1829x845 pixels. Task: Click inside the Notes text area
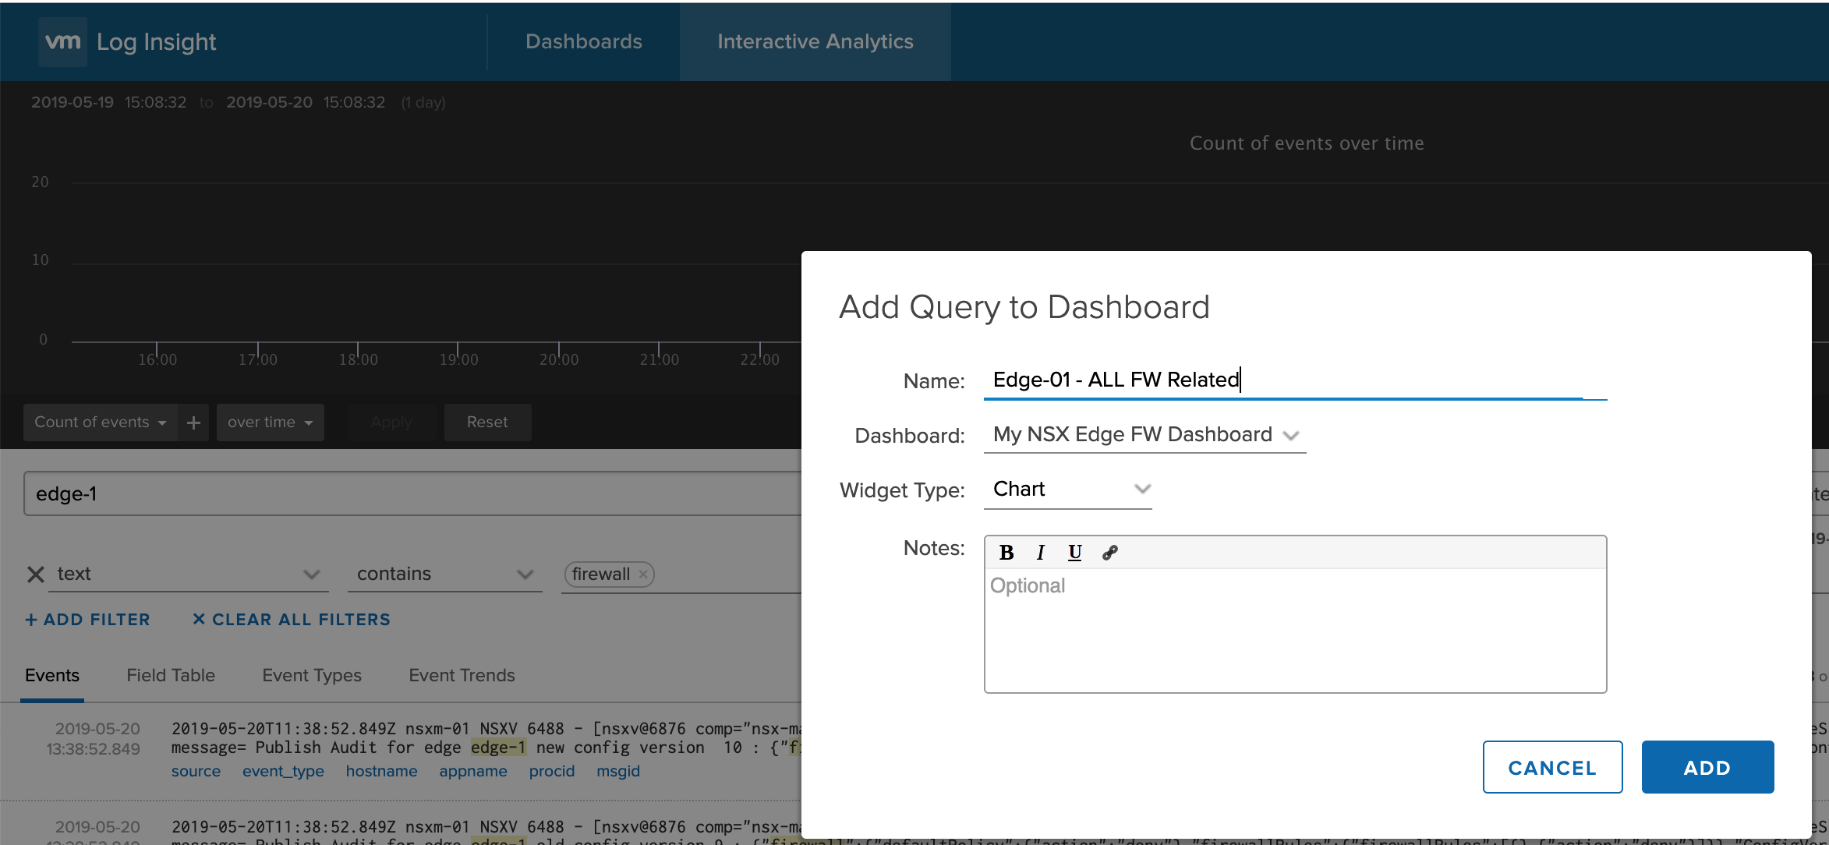coord(1294,631)
